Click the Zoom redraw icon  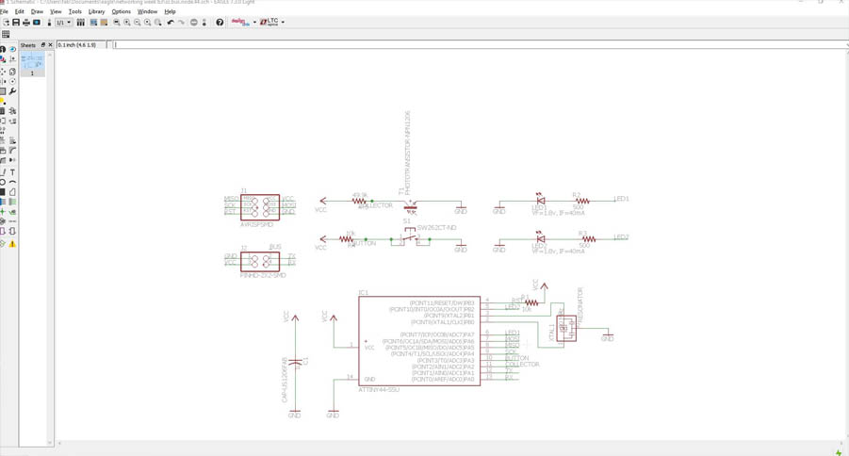(x=147, y=23)
